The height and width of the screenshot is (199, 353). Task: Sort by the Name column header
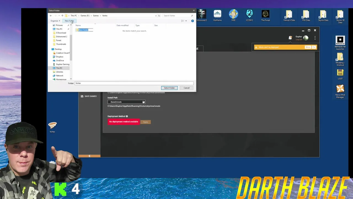point(78,25)
